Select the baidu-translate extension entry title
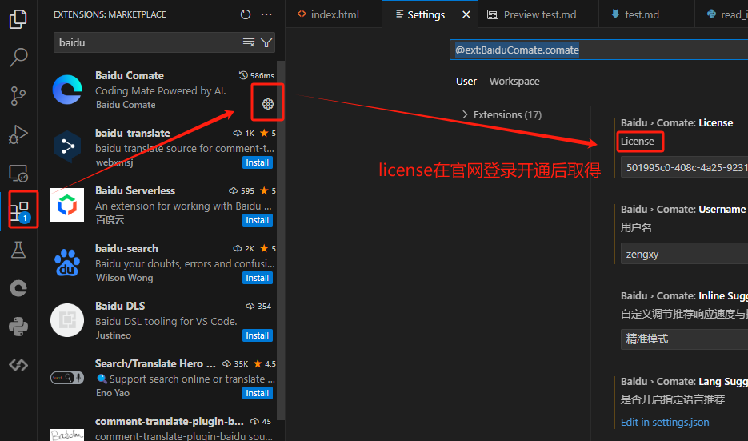 coord(132,133)
